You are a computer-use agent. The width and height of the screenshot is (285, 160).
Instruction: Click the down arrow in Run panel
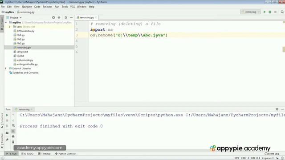coord(13,120)
